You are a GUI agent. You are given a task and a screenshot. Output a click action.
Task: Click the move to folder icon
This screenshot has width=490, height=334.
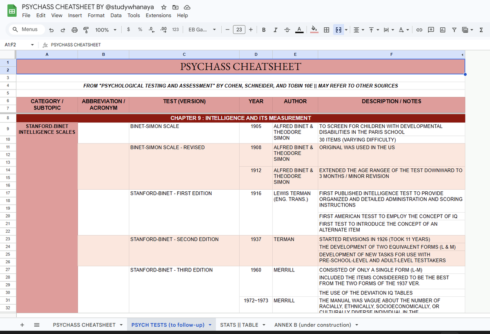tap(175, 7)
